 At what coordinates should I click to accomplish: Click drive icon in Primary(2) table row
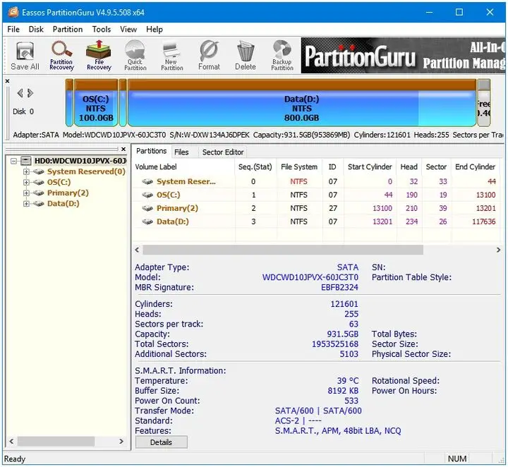click(147, 208)
